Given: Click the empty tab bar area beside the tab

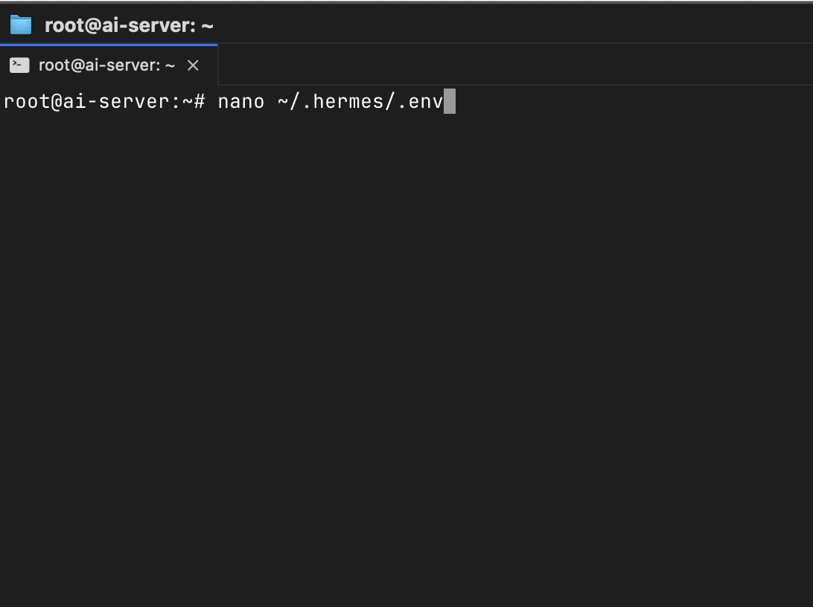Looking at the screenshot, I should (515, 65).
